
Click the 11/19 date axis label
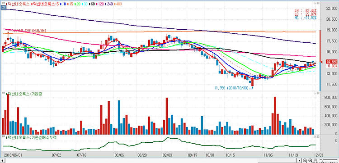pos(293,155)
